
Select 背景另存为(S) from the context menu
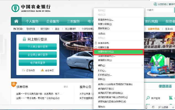click(119, 20)
